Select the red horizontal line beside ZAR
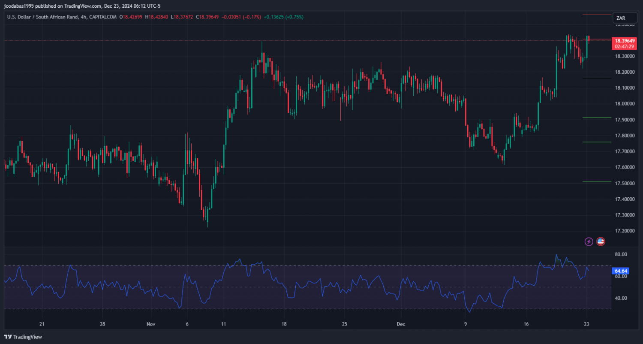The width and height of the screenshot is (643, 344). 597,15
